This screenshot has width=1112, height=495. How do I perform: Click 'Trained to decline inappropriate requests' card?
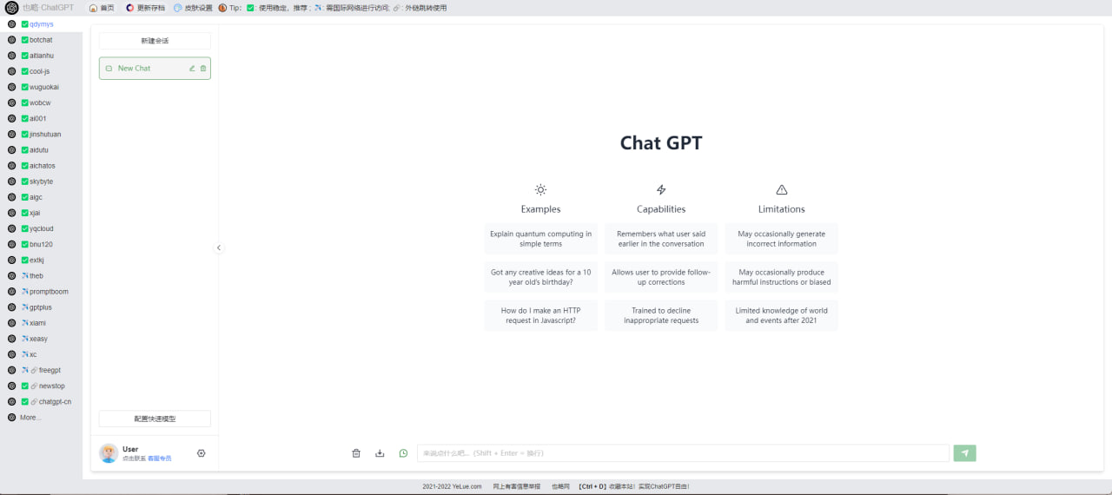coord(661,315)
